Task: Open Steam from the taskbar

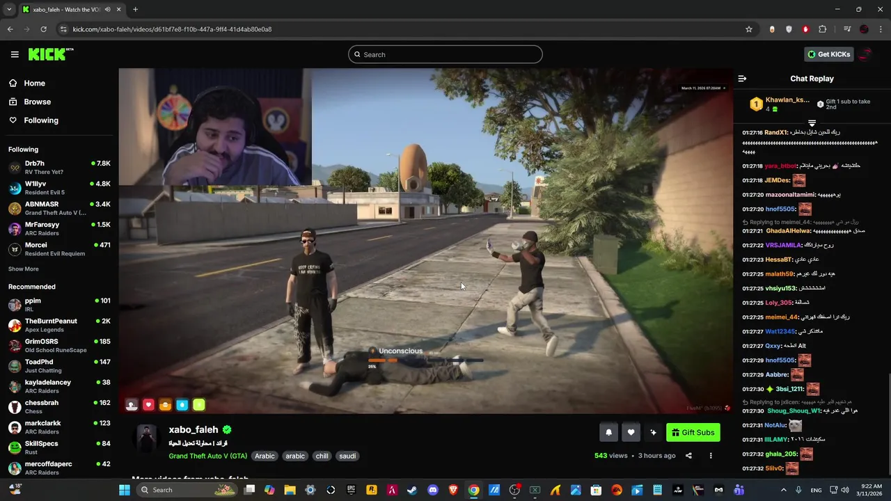Action: point(412,490)
